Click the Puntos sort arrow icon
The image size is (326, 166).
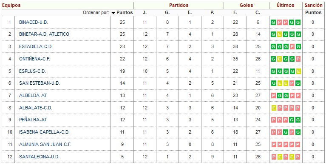113,13
